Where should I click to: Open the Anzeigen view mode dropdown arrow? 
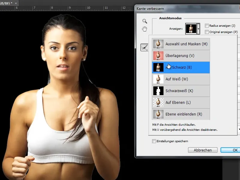click(x=198, y=28)
